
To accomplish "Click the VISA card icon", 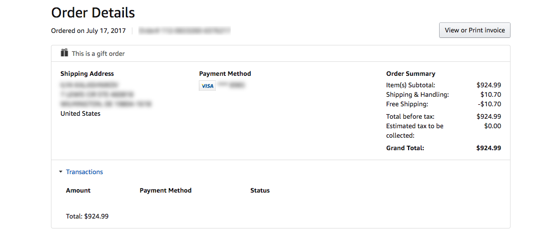I will pyautogui.click(x=207, y=86).
